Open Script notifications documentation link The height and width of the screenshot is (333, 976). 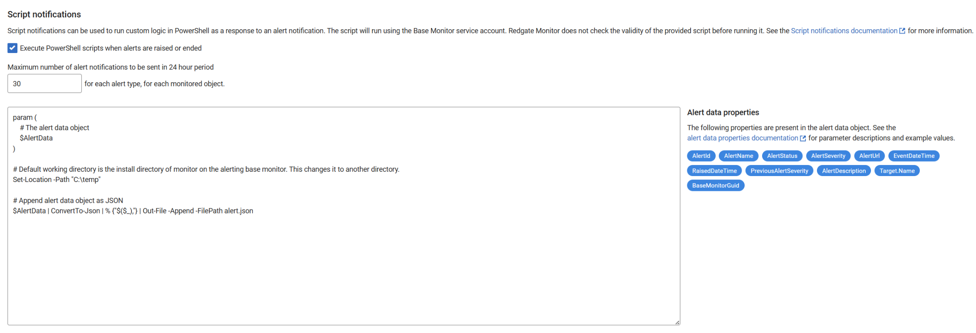844,31
